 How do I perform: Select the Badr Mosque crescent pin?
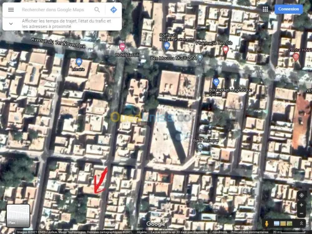(200, 147)
